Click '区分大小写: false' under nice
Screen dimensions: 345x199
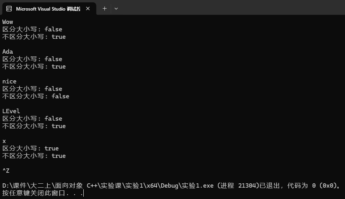point(32,89)
